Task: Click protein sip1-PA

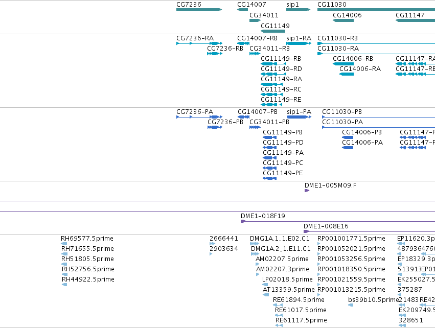Action: point(299,117)
